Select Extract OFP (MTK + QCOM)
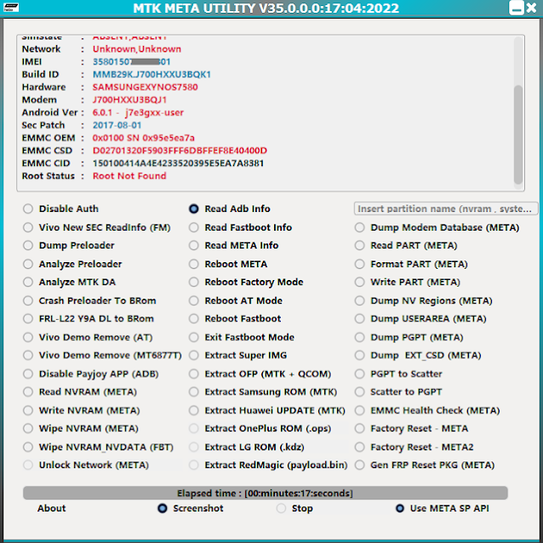The width and height of the screenshot is (543, 543). coord(194,374)
